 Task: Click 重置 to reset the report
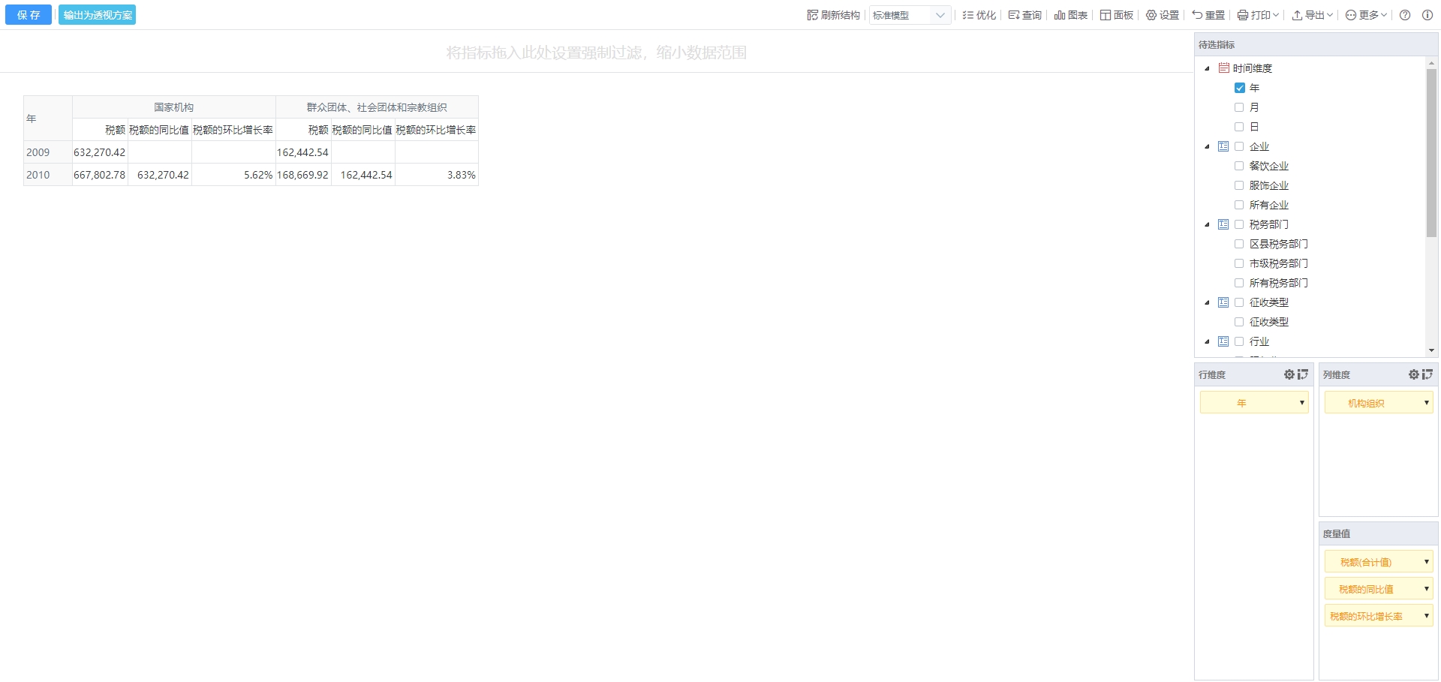coord(1208,15)
